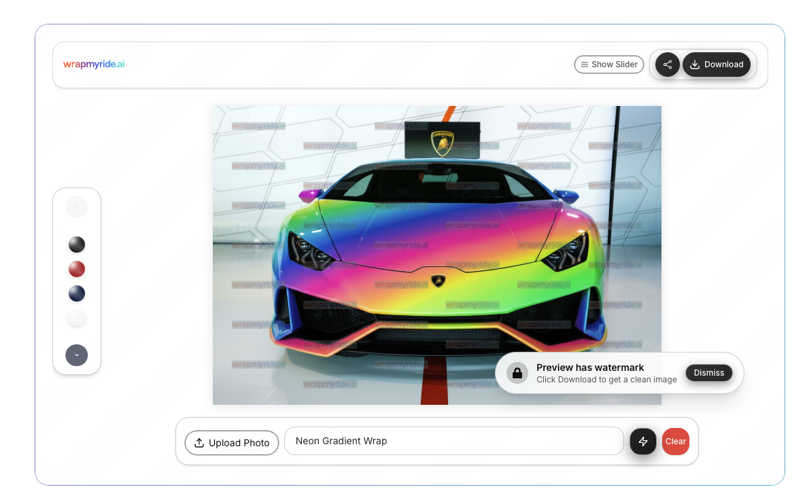This screenshot has width=807, height=504.
Task: Click the slider icon inside Show Slider
Action: click(586, 64)
